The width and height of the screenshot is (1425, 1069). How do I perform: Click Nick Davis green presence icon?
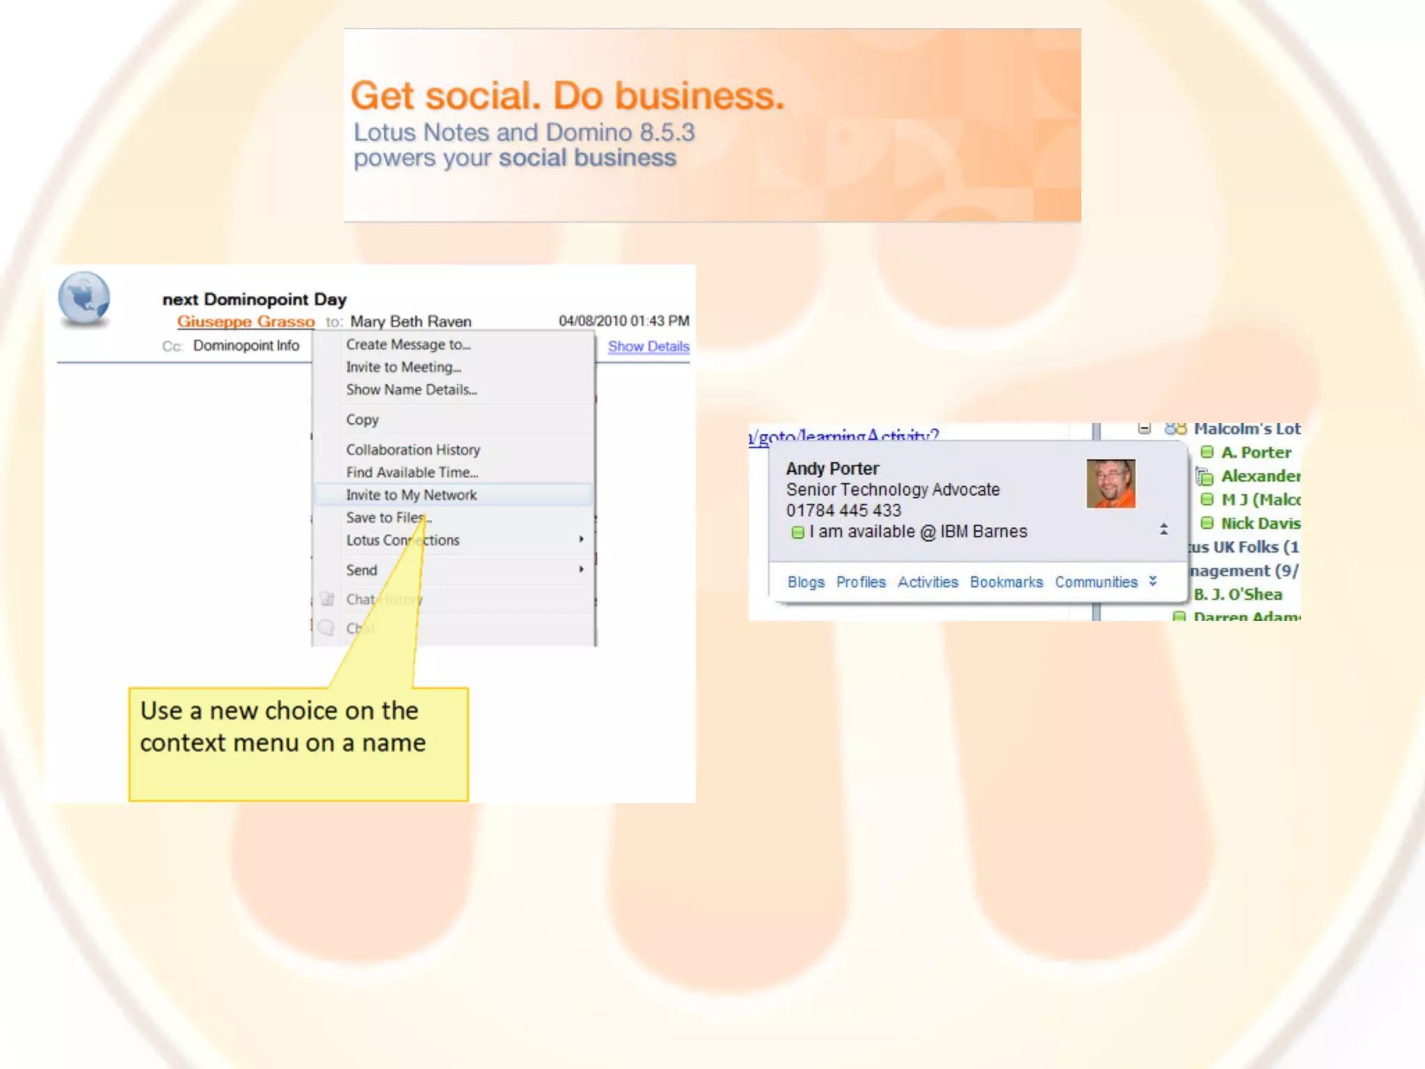tap(1207, 523)
